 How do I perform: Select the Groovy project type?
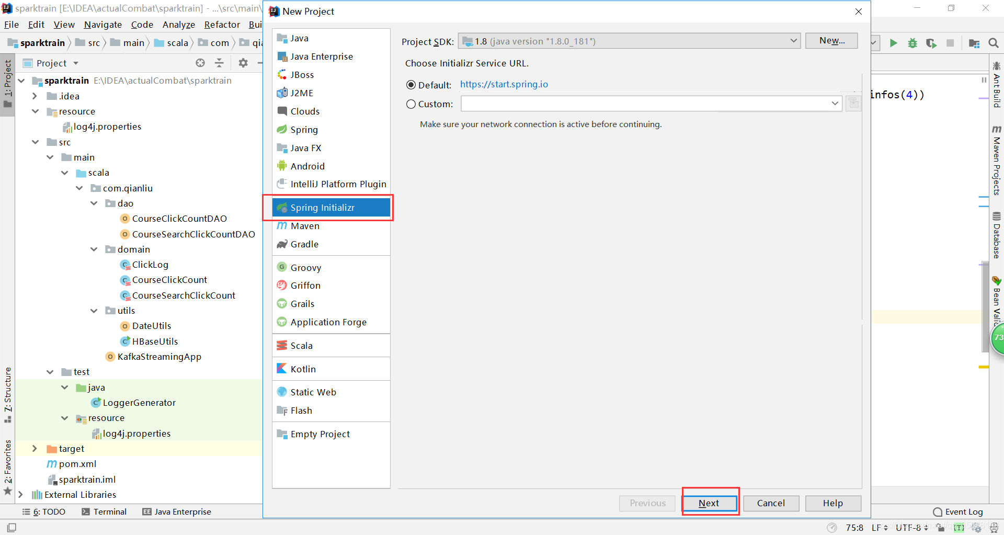331,267
